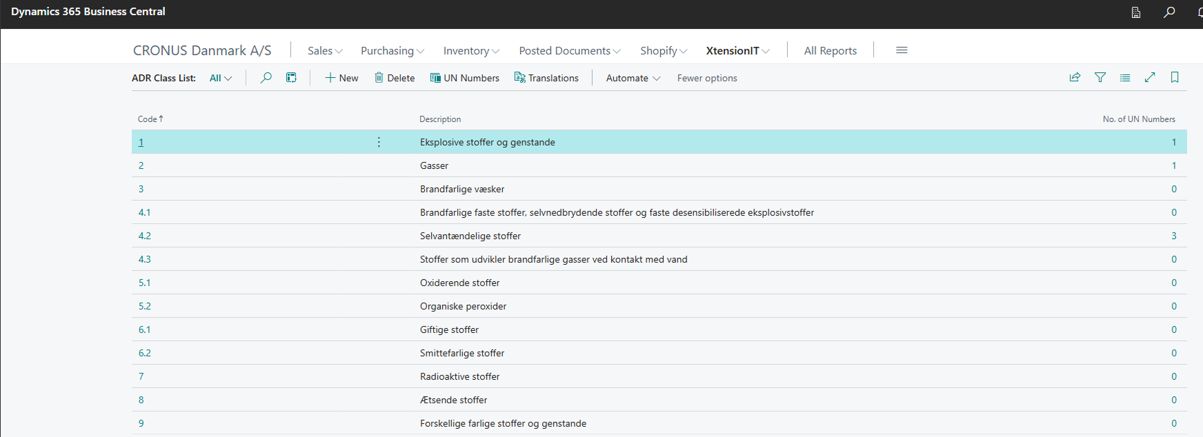Open ADR class code 4.2 link

(x=145, y=236)
